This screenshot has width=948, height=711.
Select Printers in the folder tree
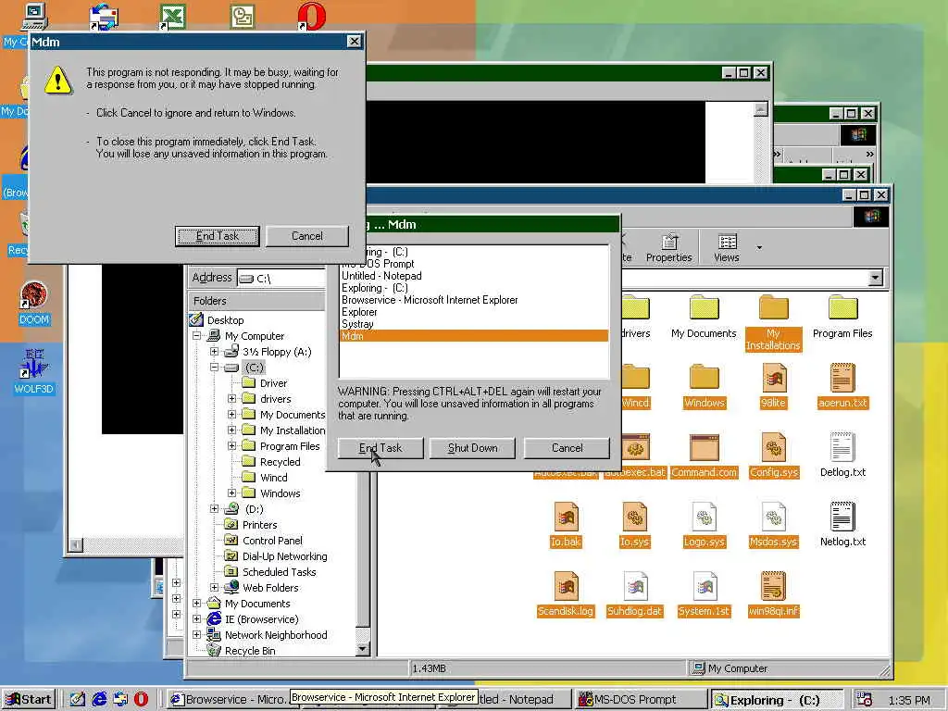point(259,525)
